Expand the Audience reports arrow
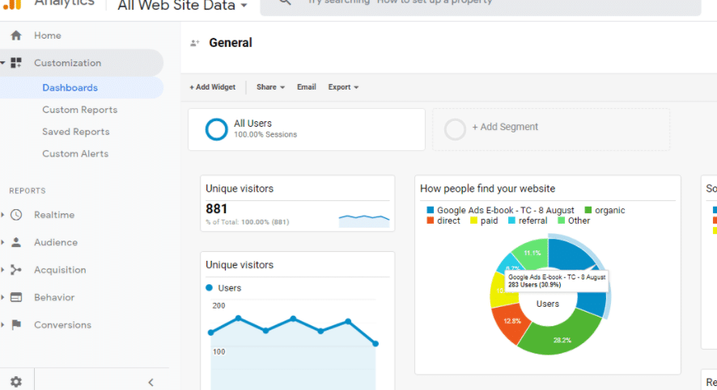 point(2,242)
